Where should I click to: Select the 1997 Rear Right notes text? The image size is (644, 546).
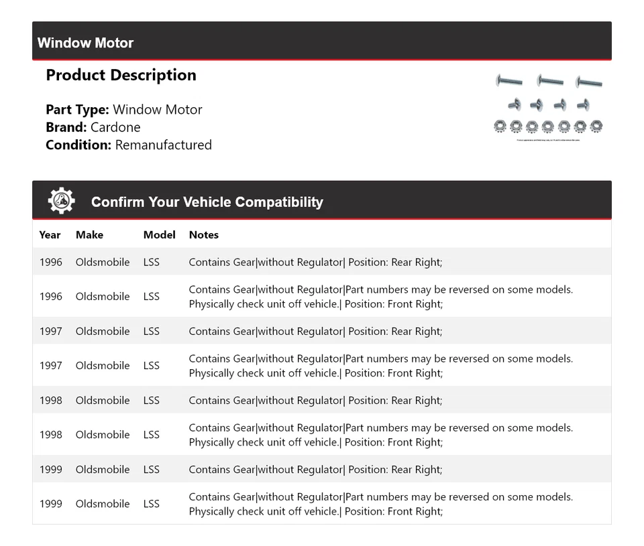[x=315, y=331]
